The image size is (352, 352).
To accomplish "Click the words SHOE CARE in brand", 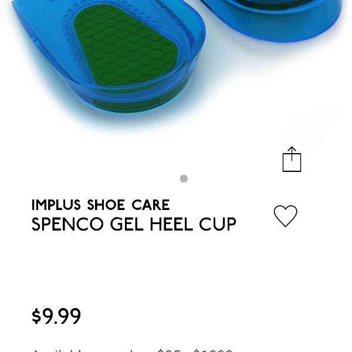I will point(128,205).
